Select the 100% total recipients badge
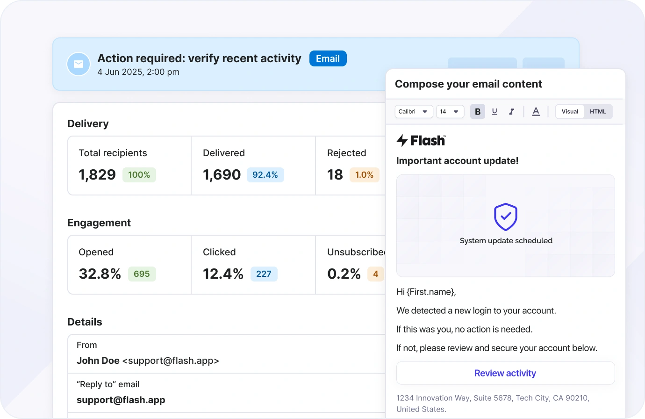The height and width of the screenshot is (419, 645). pos(139,175)
